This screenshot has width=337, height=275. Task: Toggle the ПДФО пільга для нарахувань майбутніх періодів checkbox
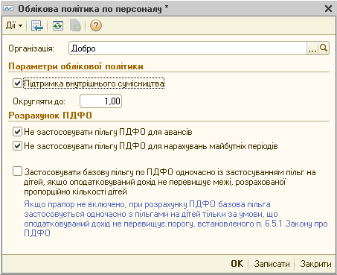tap(17, 146)
